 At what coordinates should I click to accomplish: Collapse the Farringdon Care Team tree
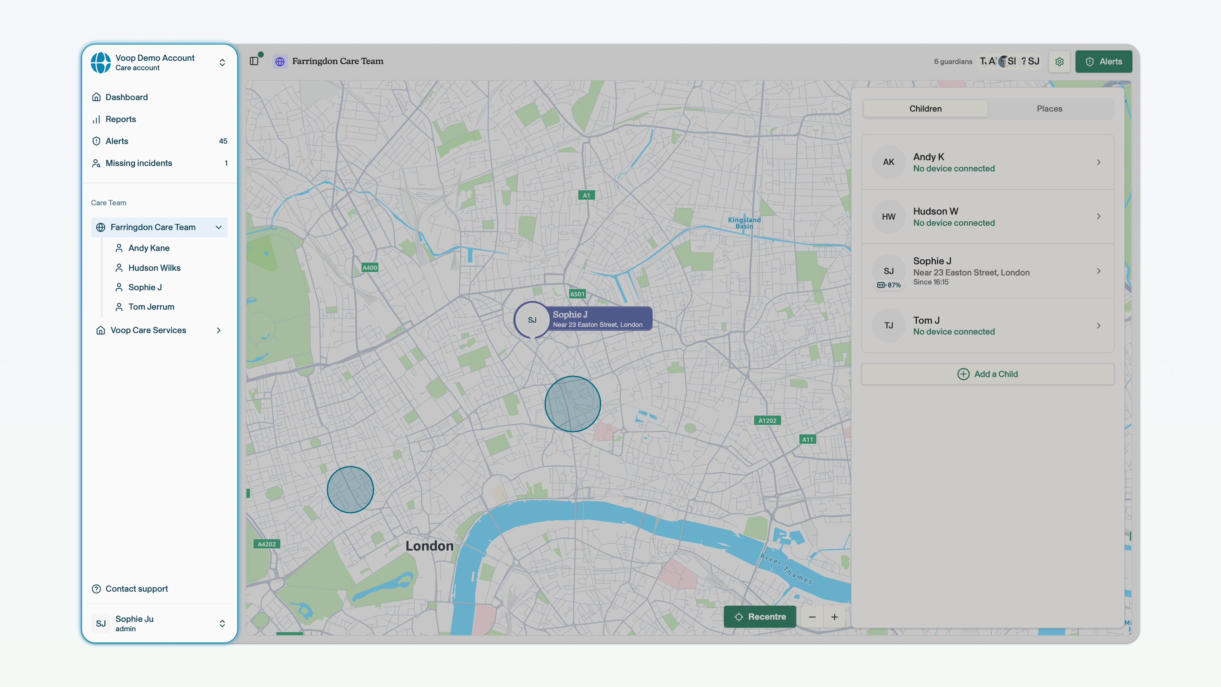(218, 228)
